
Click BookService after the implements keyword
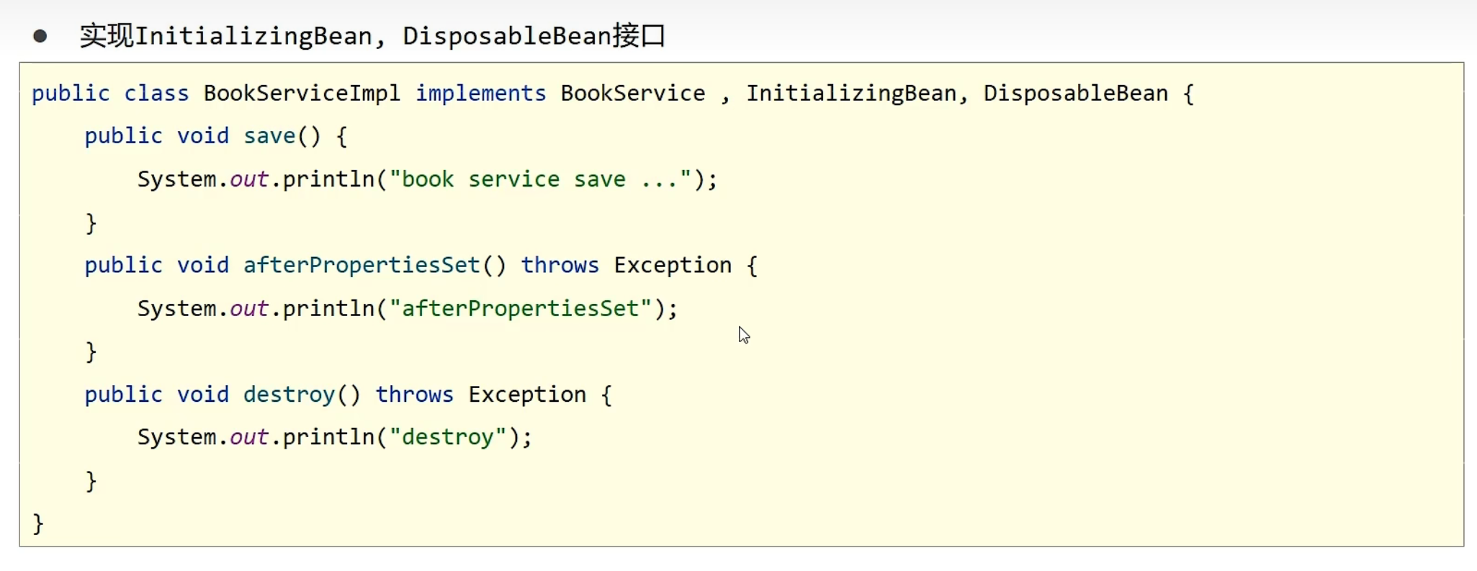tap(632, 94)
